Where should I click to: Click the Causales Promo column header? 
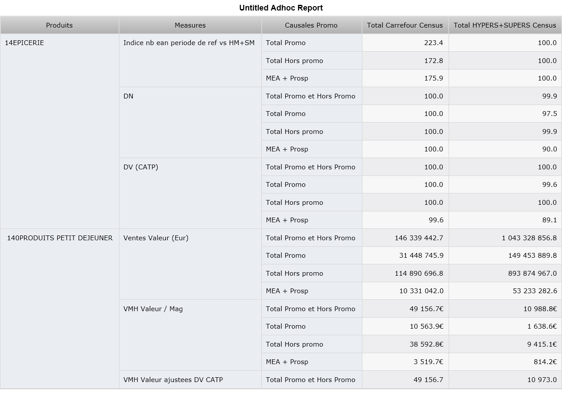(x=311, y=25)
